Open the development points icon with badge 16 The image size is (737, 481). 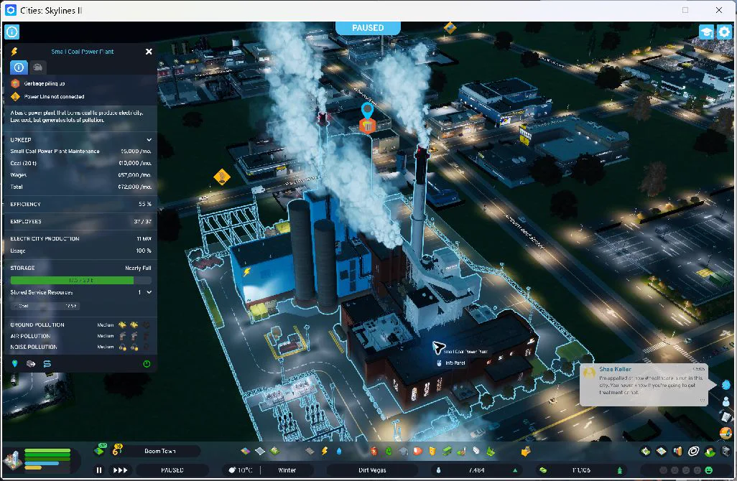click(116, 450)
